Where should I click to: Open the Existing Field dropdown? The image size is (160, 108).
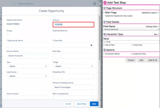click(152, 26)
